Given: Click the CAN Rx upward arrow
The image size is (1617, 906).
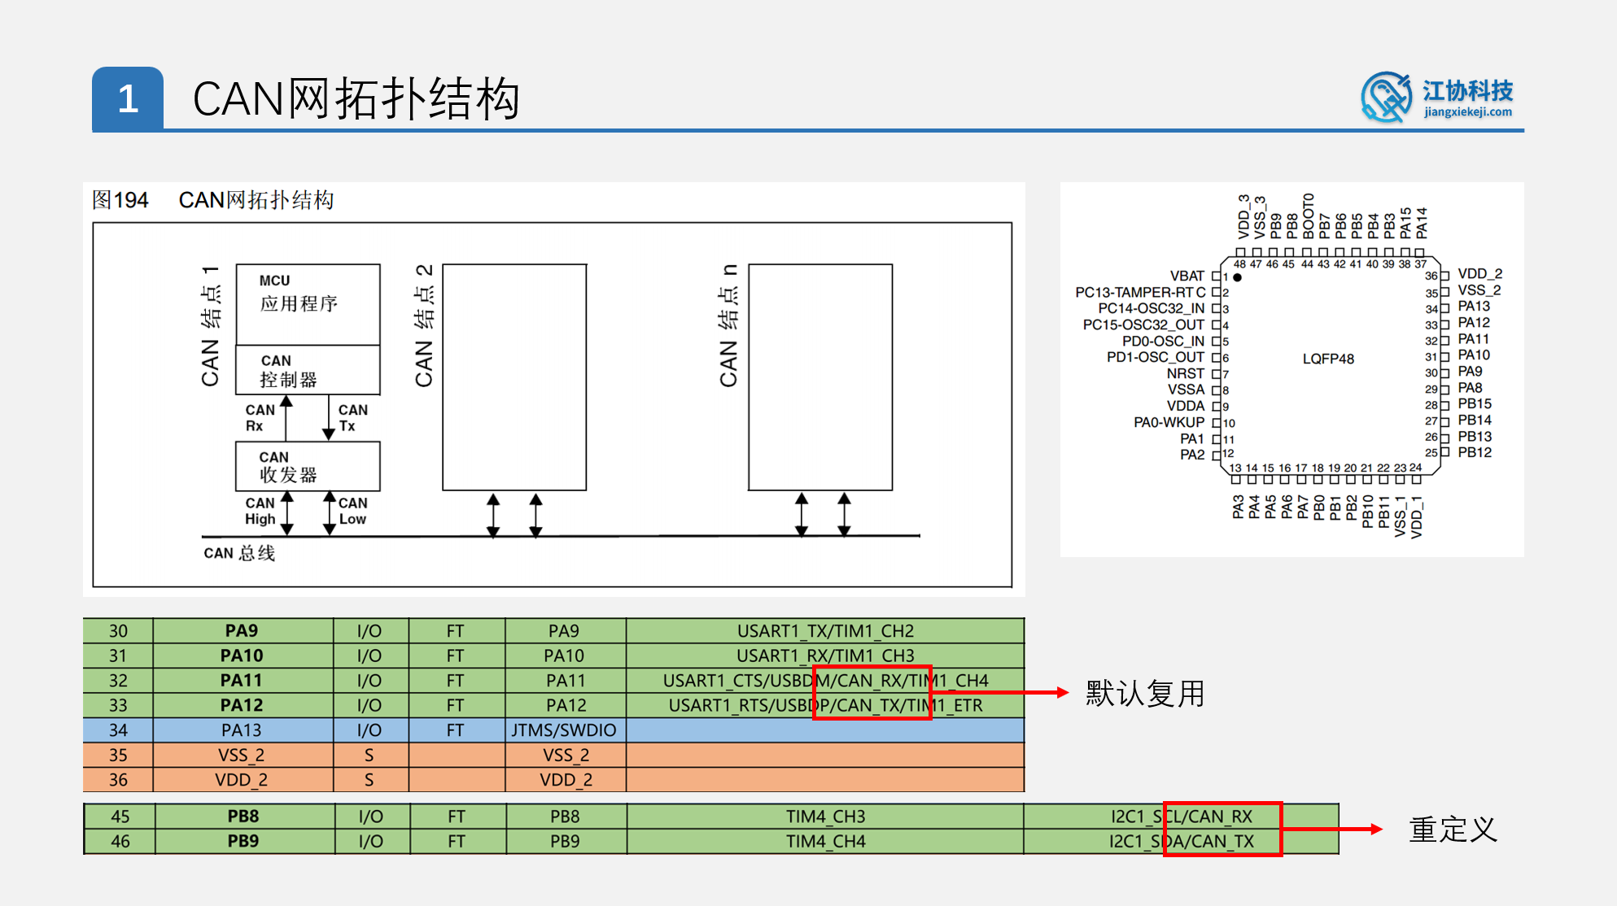Looking at the screenshot, I should tap(286, 417).
